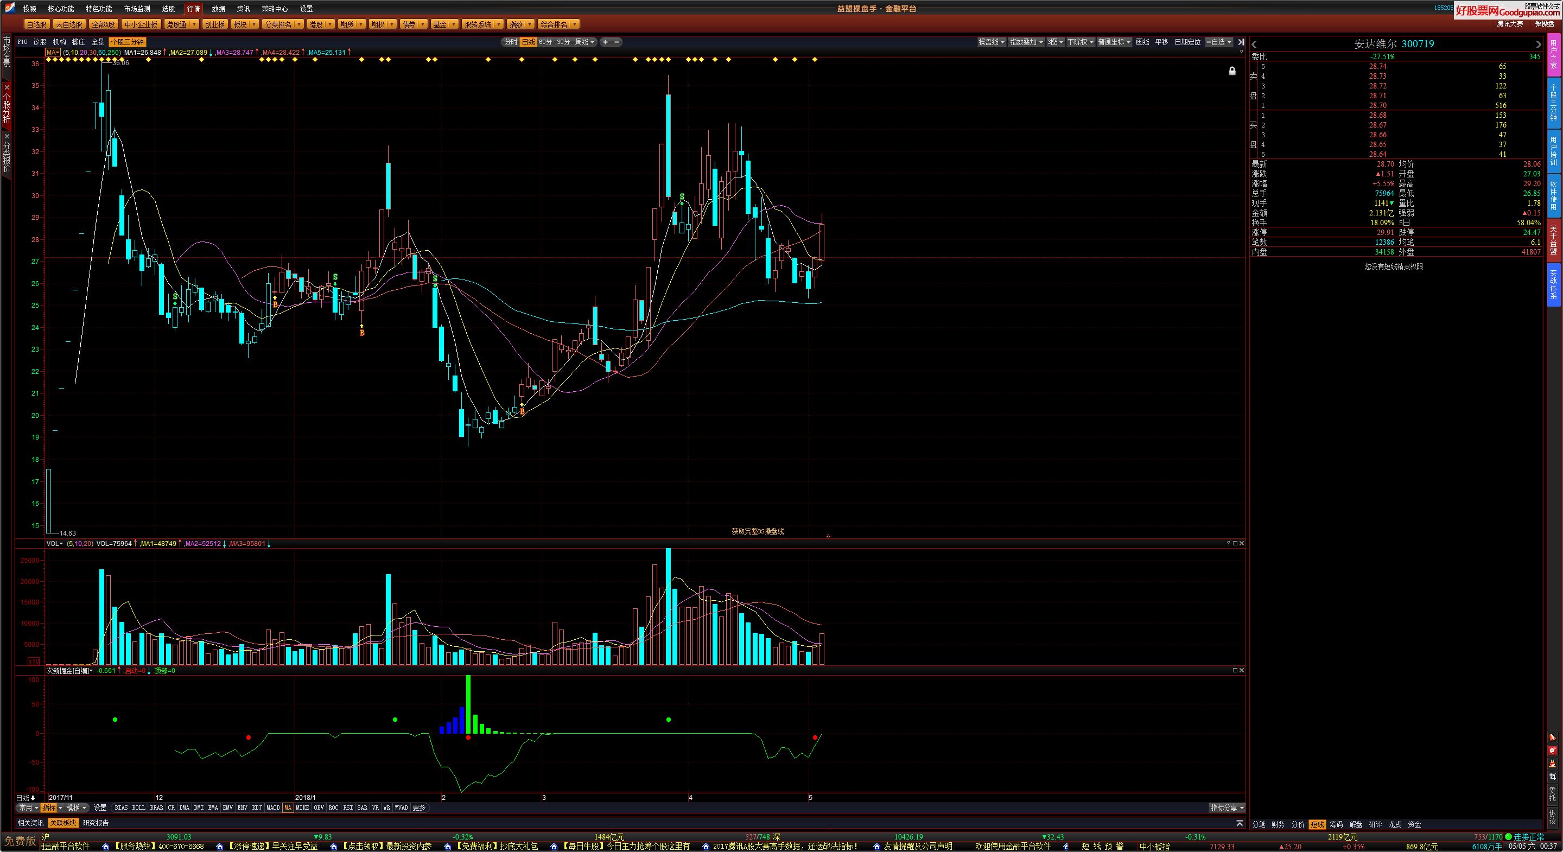Click the zoom-out minus button
1563x852 pixels.
pyautogui.click(x=617, y=42)
